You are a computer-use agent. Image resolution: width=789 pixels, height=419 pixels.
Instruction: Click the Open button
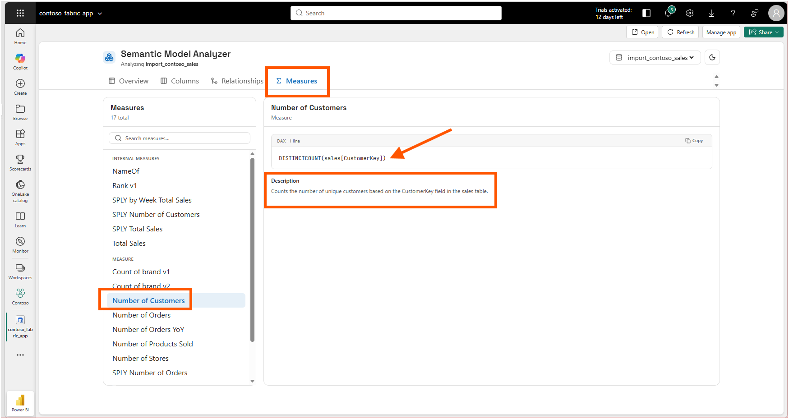tap(642, 32)
